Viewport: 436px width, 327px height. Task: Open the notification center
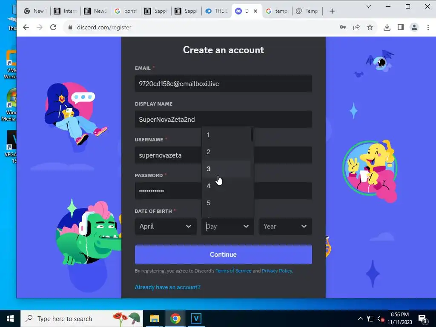[423, 318]
